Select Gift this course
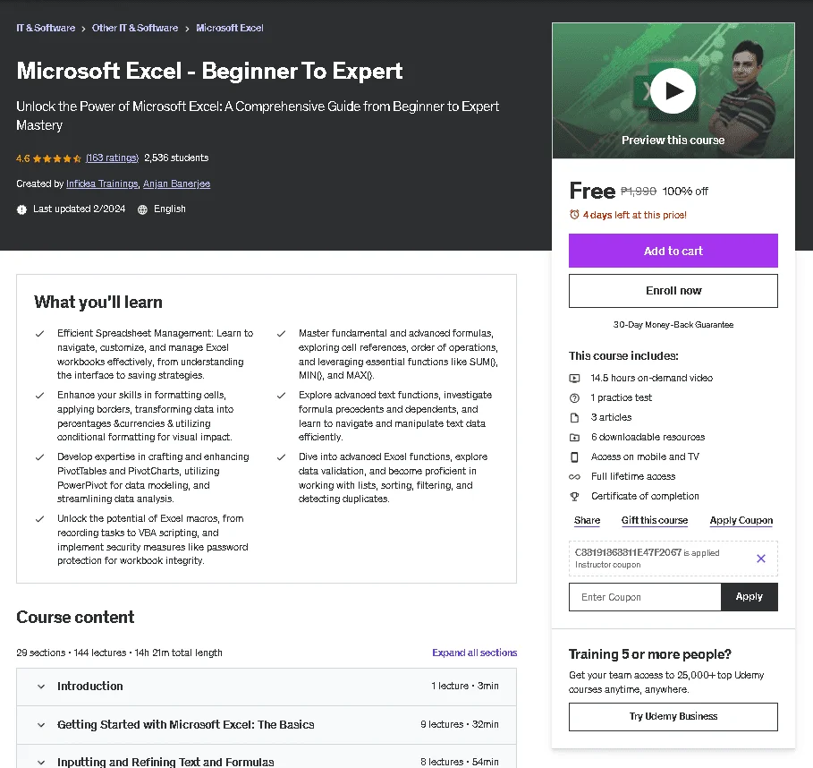Viewport: 813px width, 768px height. tap(655, 520)
